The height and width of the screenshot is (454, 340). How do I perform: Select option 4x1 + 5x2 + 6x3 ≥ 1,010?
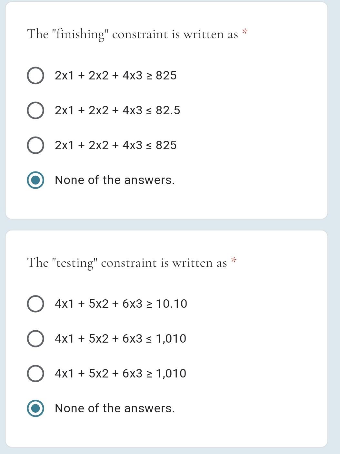(36, 373)
